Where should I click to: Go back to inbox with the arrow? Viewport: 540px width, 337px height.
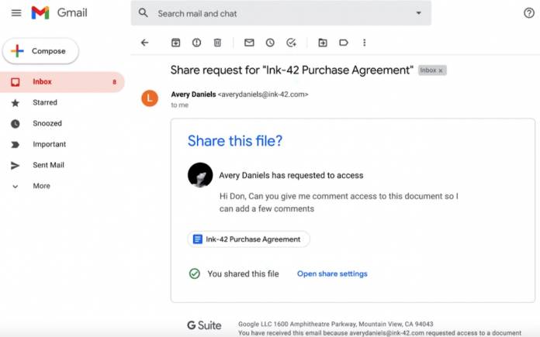pyautogui.click(x=144, y=43)
